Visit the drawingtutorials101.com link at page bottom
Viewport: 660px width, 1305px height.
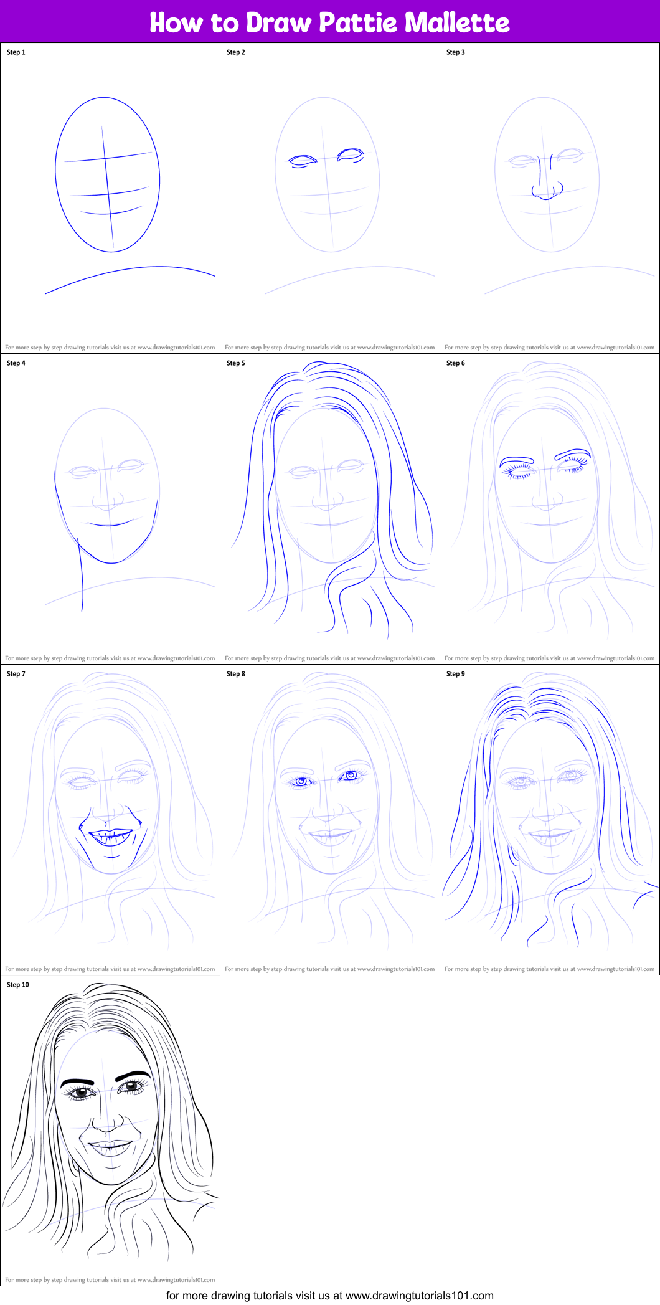pyautogui.click(x=329, y=1296)
